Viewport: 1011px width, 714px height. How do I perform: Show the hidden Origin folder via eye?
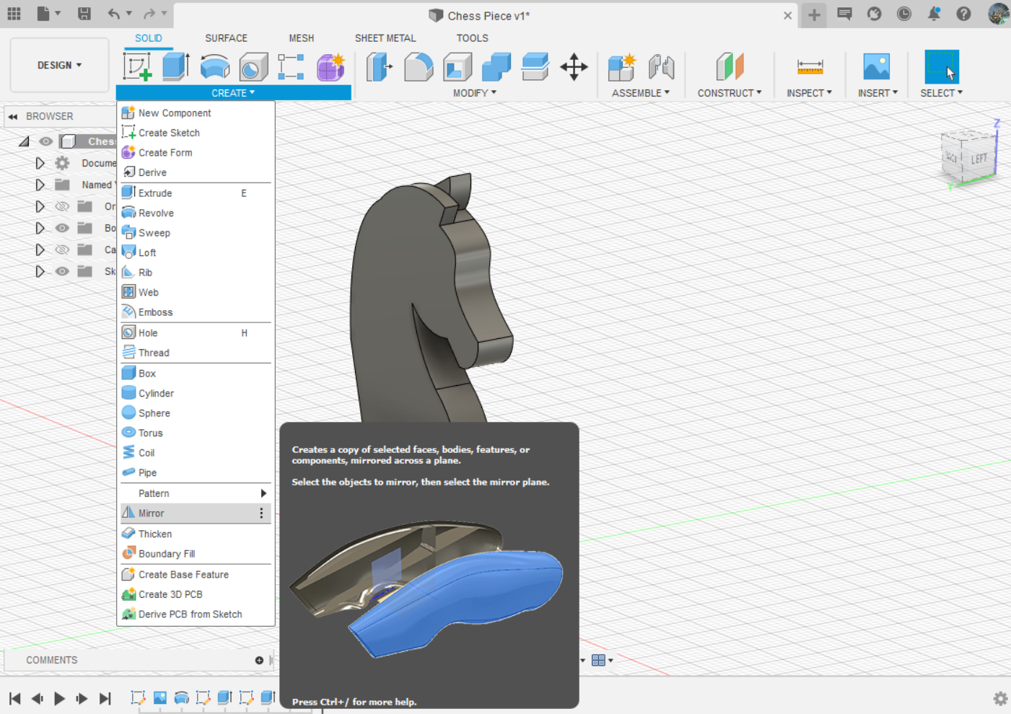point(63,206)
